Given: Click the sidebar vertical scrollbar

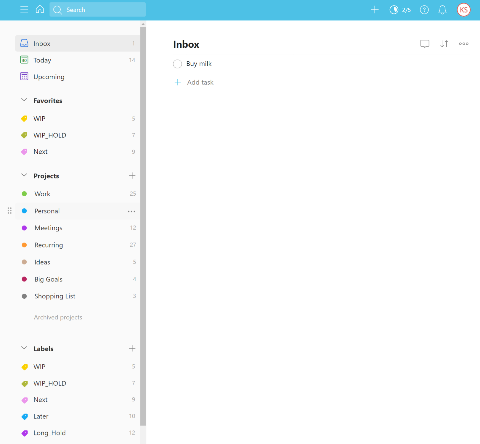Looking at the screenshot, I should [x=143, y=226].
